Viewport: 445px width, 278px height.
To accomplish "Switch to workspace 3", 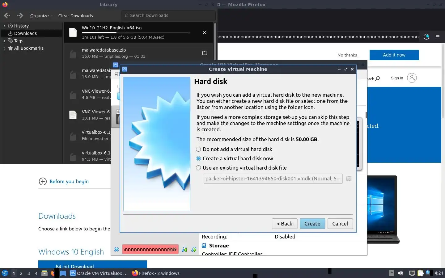I will pos(29,273).
